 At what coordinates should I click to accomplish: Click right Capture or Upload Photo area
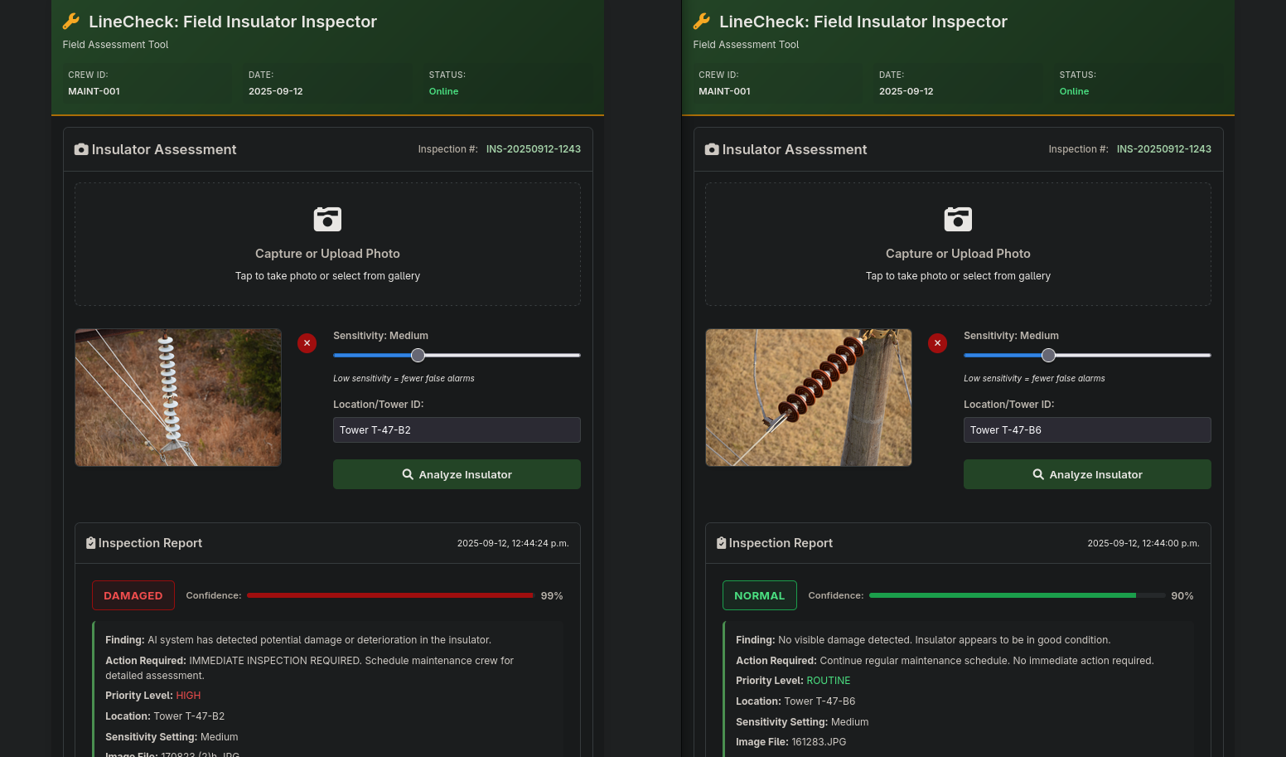click(958, 245)
